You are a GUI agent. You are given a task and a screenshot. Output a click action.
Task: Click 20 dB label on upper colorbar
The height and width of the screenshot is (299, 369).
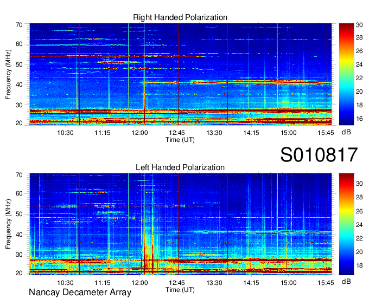coord(359,92)
